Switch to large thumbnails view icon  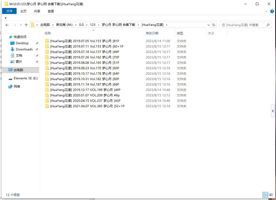pyautogui.click(x=271, y=195)
